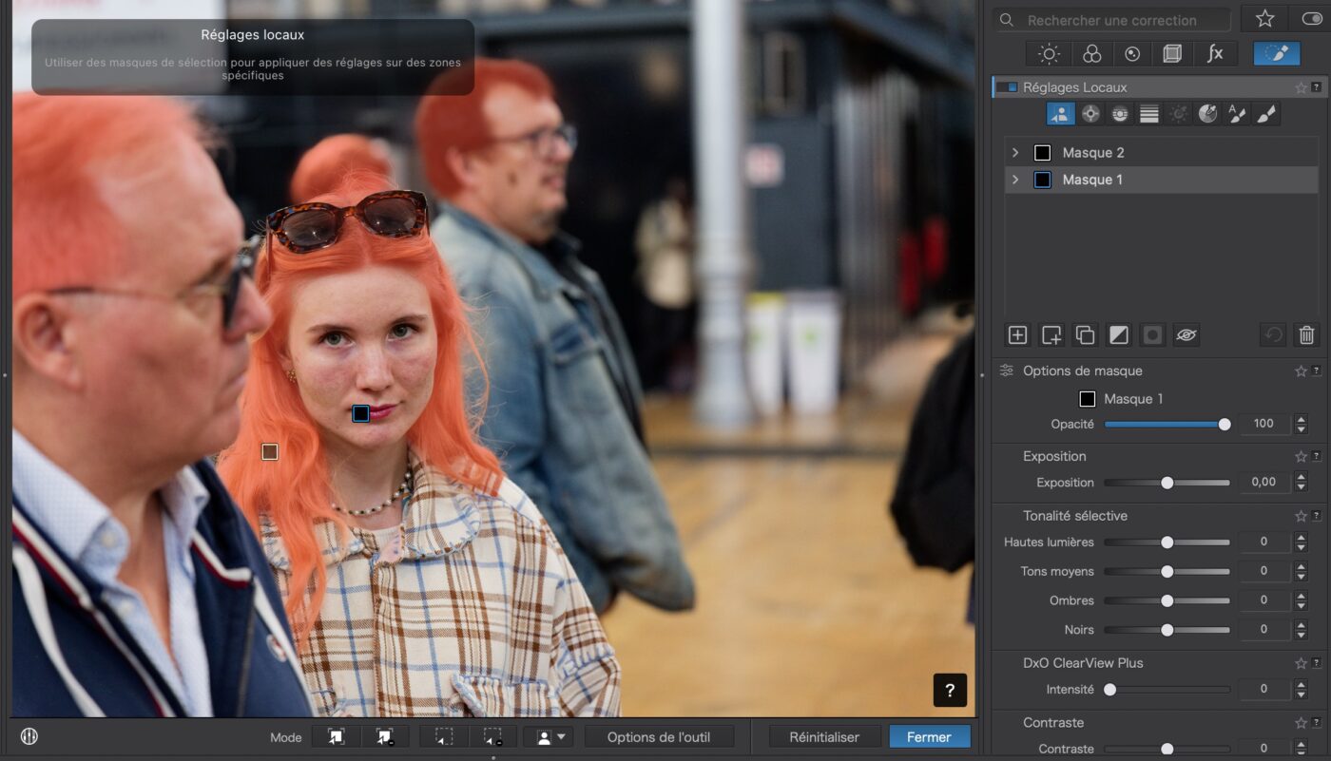Viewport: 1331px width, 761px height.
Task: Expand the Masque 1 entry
Action: (x=1015, y=180)
